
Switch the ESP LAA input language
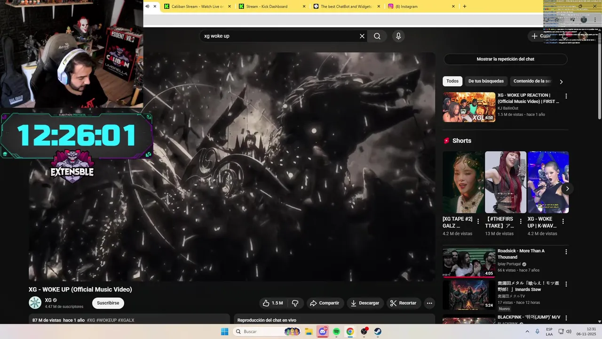tap(549, 331)
